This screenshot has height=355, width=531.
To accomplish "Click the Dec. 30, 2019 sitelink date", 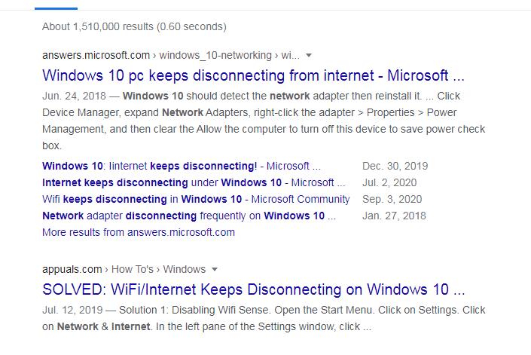I will [395, 166].
